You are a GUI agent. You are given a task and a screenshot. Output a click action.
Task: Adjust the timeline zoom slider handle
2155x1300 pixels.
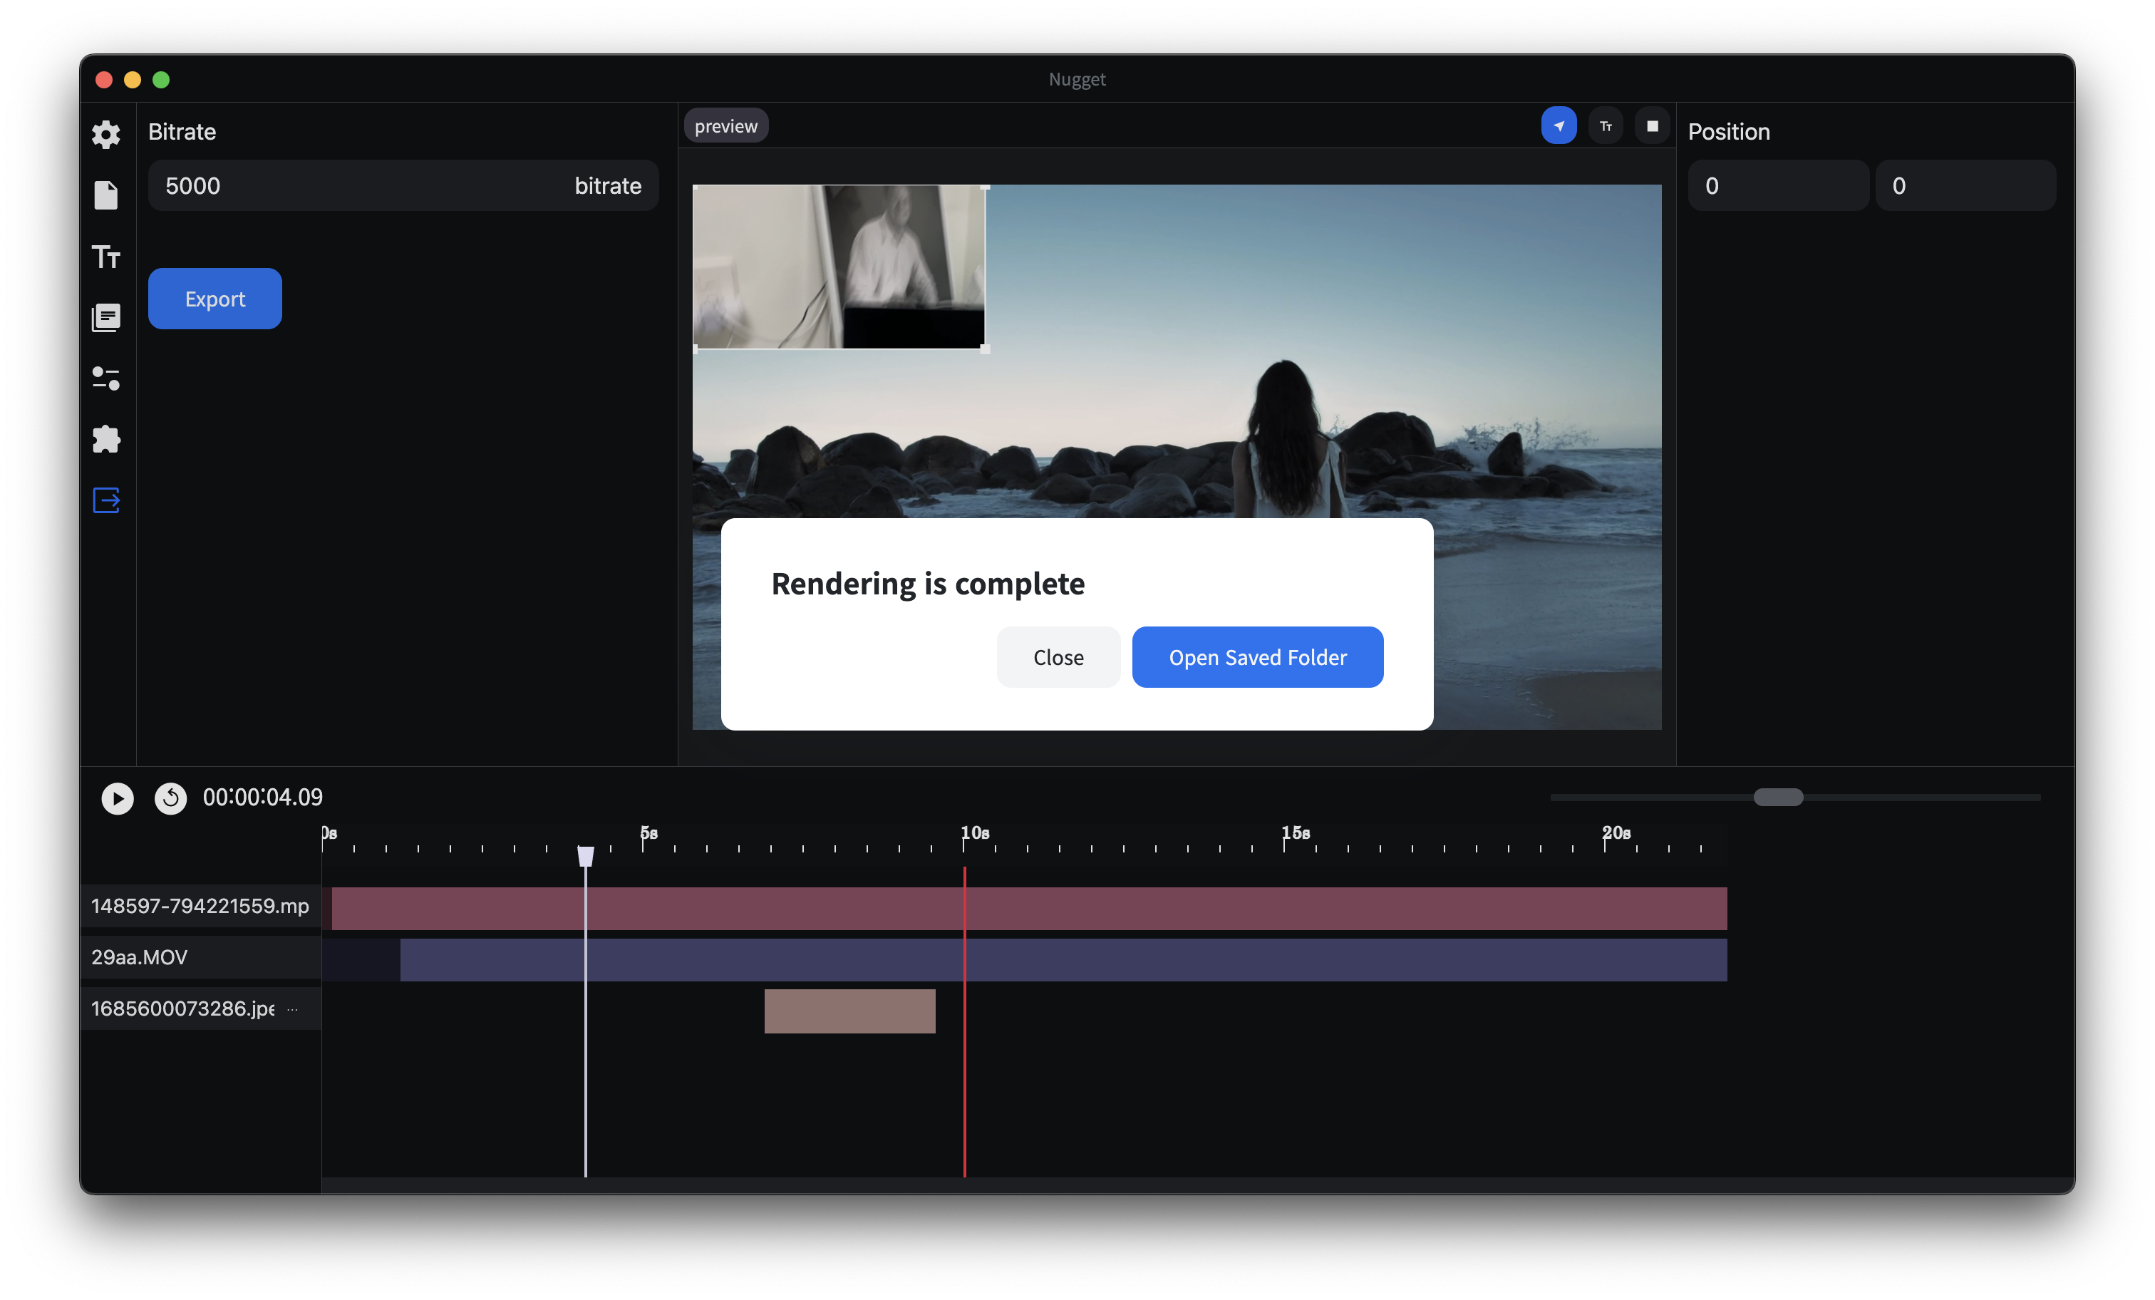pos(1778,797)
